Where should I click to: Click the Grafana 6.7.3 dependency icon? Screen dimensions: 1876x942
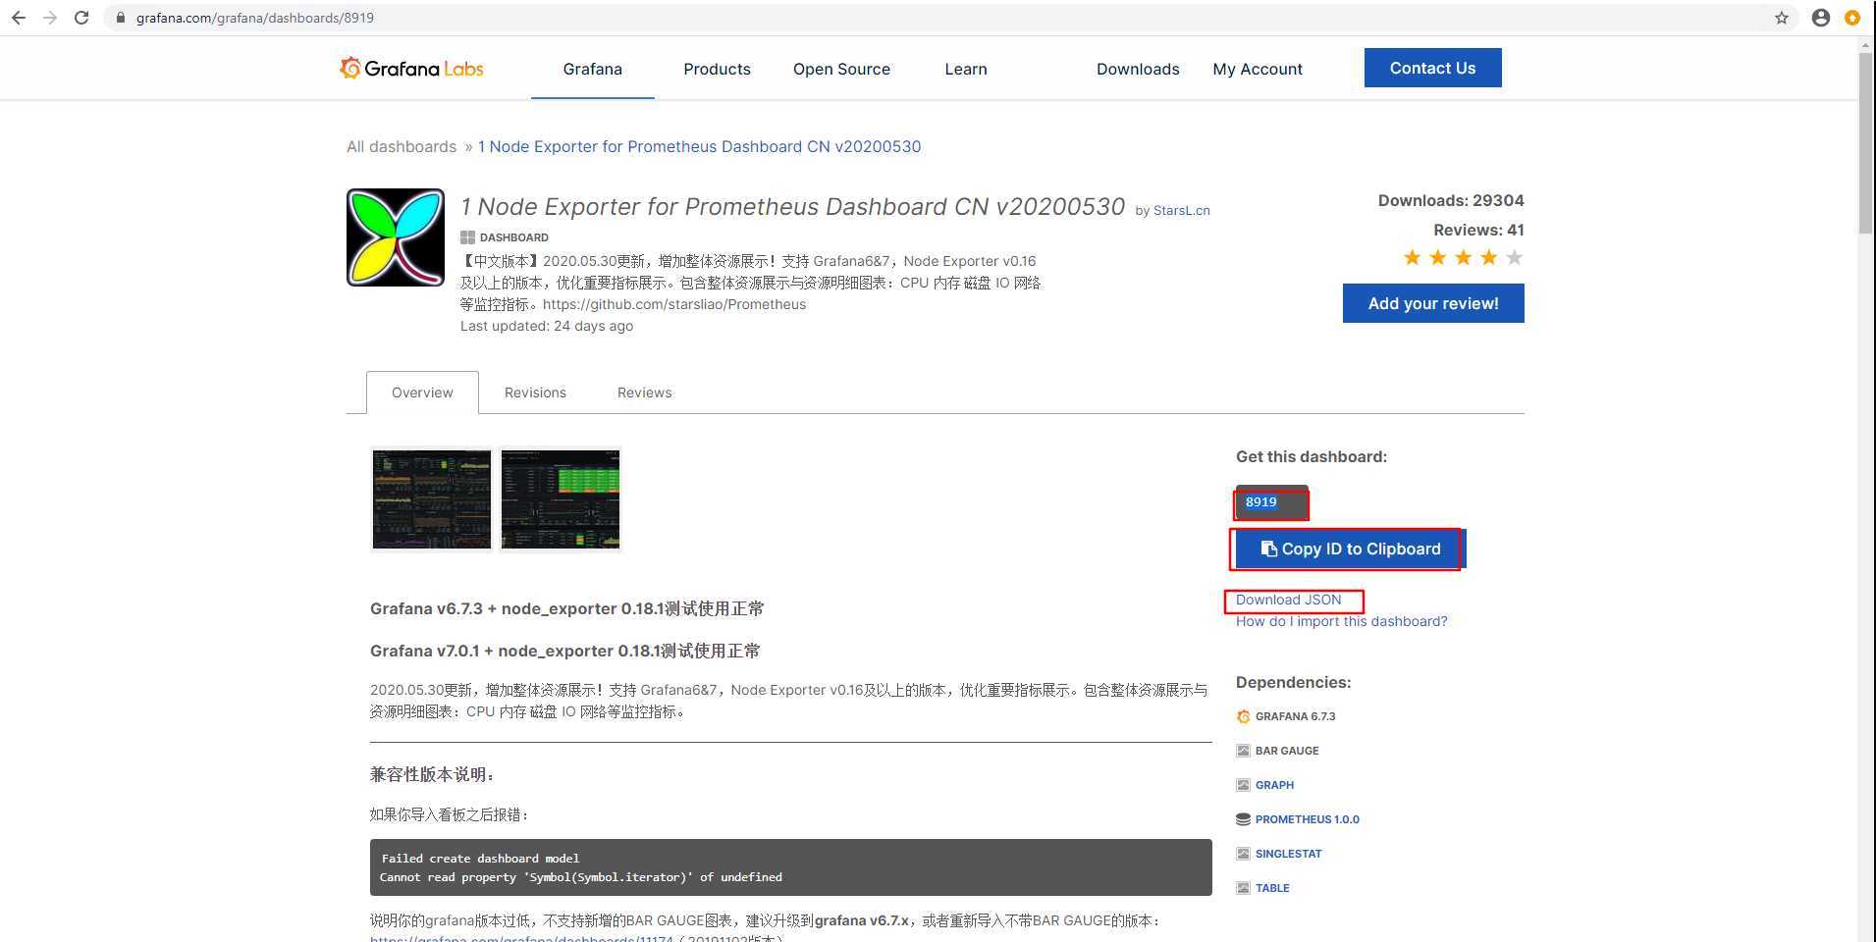click(x=1243, y=716)
